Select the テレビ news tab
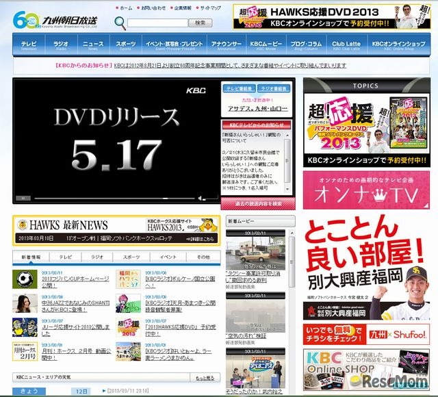438x397 pixels. (66, 257)
